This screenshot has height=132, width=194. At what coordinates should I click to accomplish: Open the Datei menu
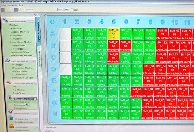pos(3,6)
